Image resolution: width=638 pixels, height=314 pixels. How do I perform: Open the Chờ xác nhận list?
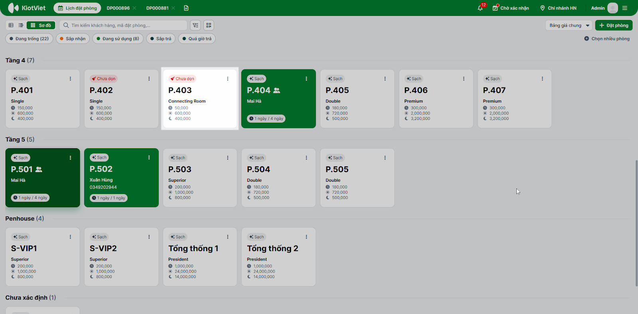click(511, 8)
